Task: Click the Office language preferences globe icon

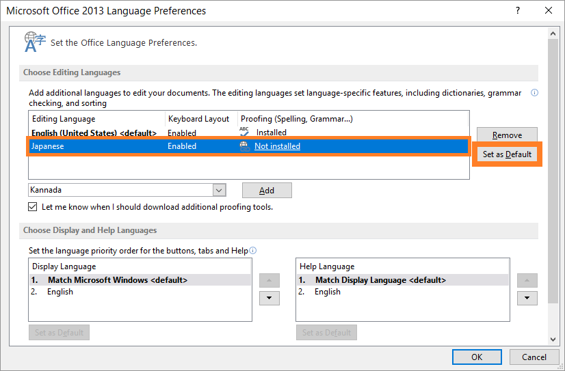Action: coord(35,42)
